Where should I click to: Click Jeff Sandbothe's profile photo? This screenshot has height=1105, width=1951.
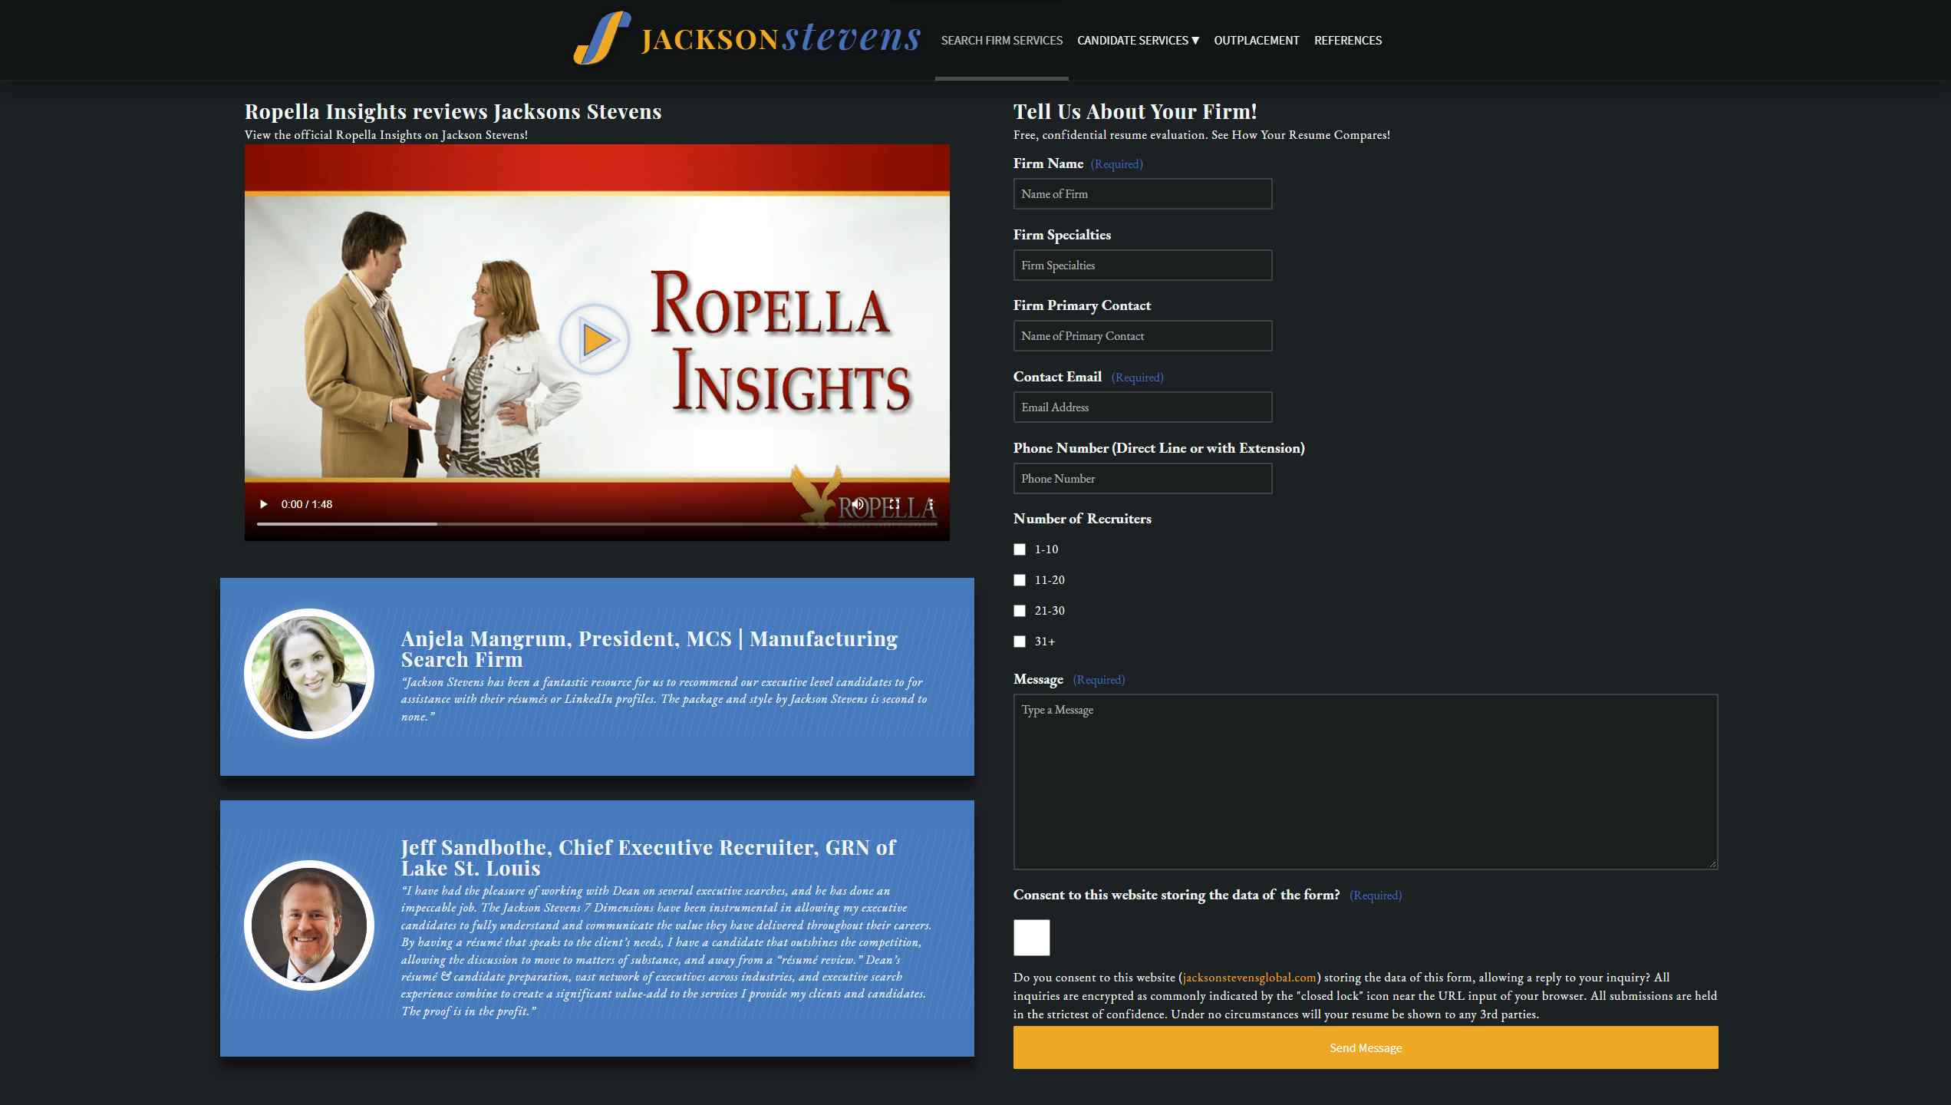coord(309,925)
